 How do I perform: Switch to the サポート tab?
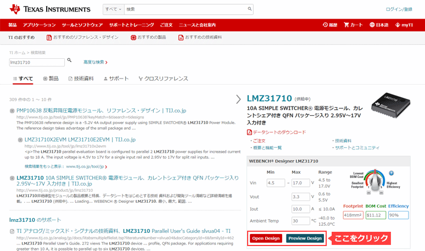pos(116,79)
